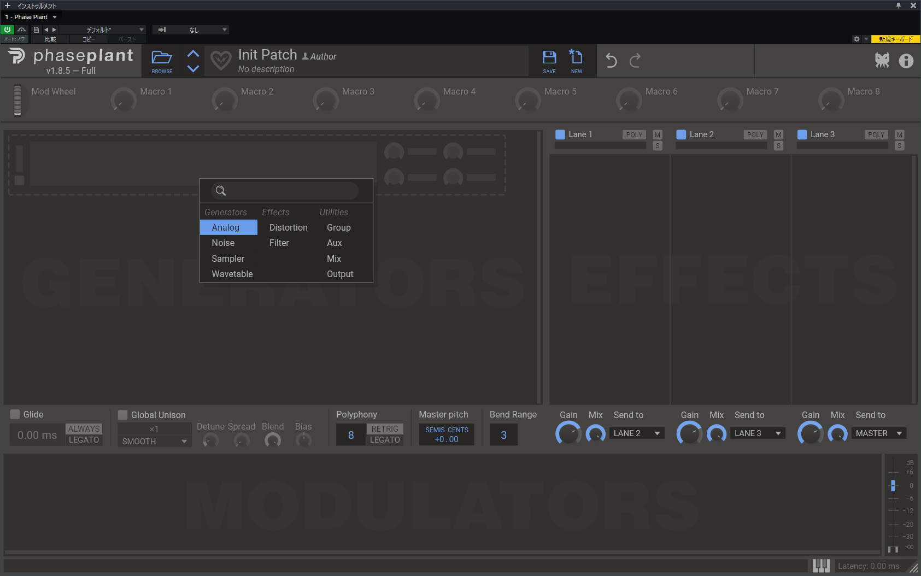Enable Global Unison checkbox

point(123,415)
